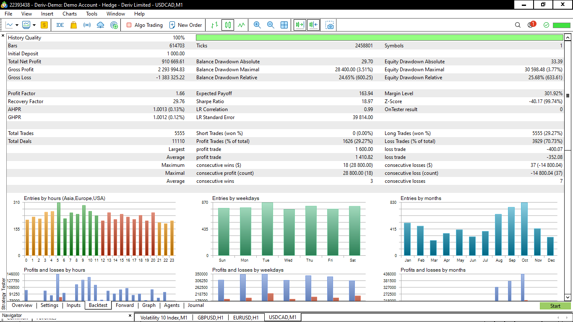Click the Sharpe Ratio value 18.97
573x322 pixels.
coord(367,101)
